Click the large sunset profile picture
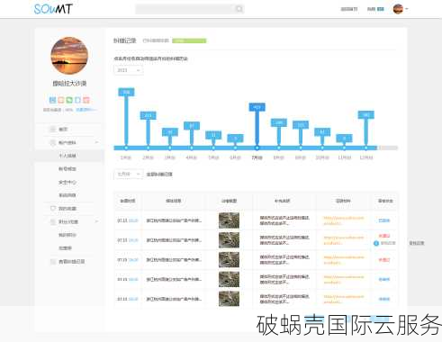442x342 pixels. pyautogui.click(x=69, y=56)
